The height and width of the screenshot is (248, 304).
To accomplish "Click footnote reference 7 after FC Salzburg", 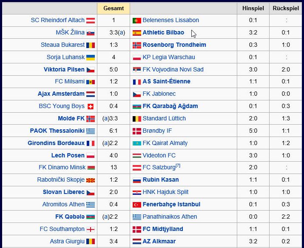I will (178, 166).
